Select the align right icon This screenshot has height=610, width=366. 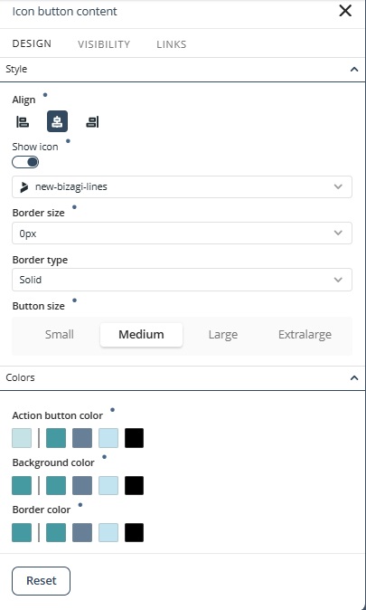92,122
